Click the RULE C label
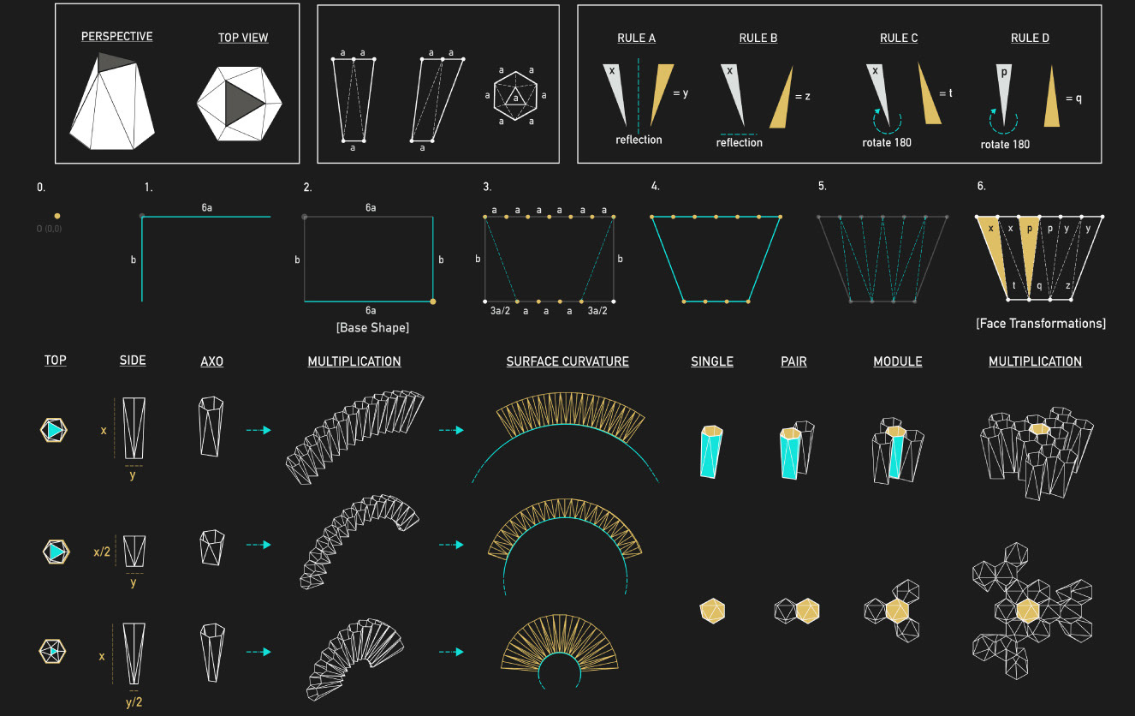The image size is (1135, 716). click(x=899, y=39)
